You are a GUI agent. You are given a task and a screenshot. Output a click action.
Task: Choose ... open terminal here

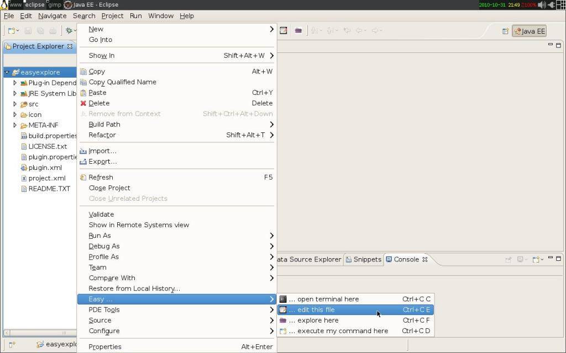pos(355,299)
